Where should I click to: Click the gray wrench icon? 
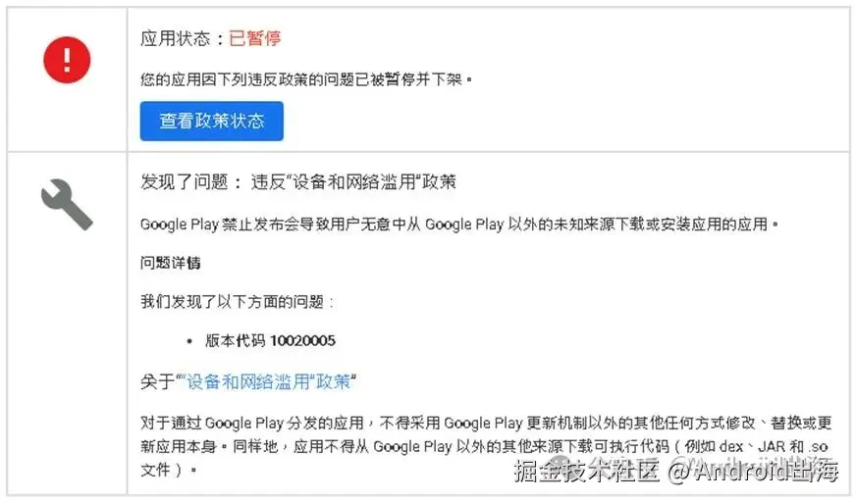tap(67, 204)
